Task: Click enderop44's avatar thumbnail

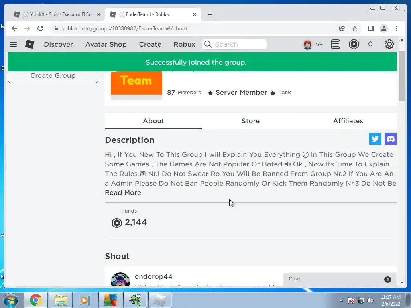Action: (x=120, y=280)
